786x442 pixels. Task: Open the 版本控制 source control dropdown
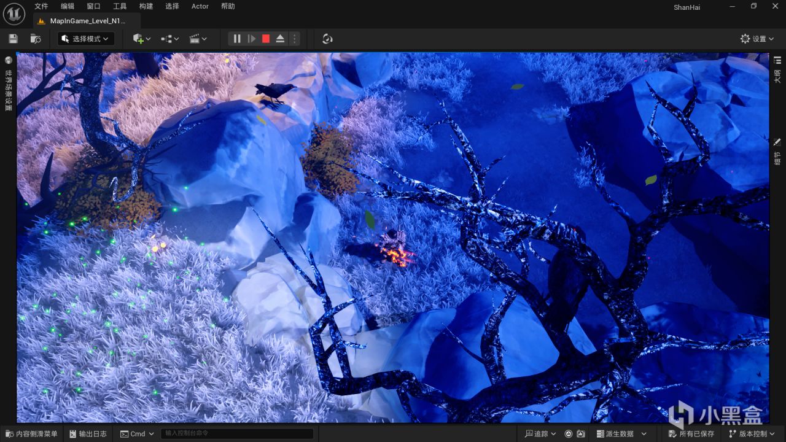click(752, 433)
